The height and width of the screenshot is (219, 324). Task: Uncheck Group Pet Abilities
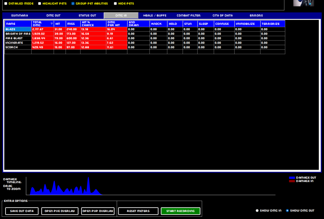tap(73, 4)
